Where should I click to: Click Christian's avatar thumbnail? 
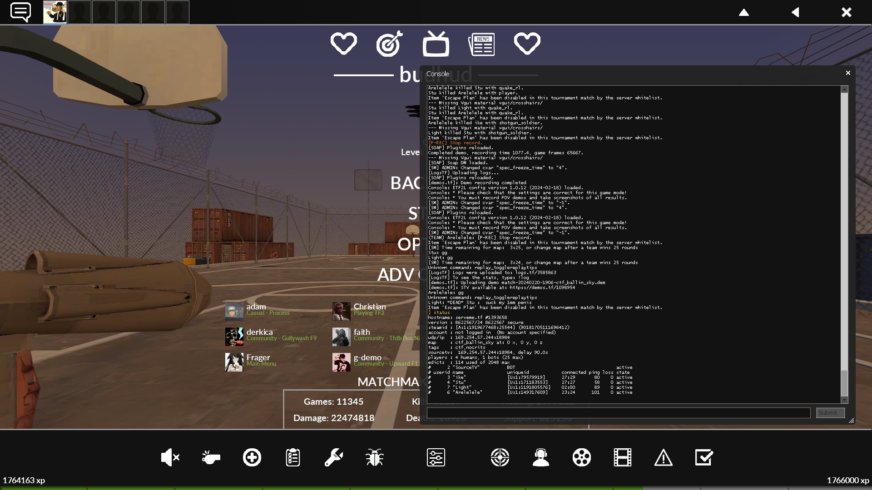click(341, 311)
